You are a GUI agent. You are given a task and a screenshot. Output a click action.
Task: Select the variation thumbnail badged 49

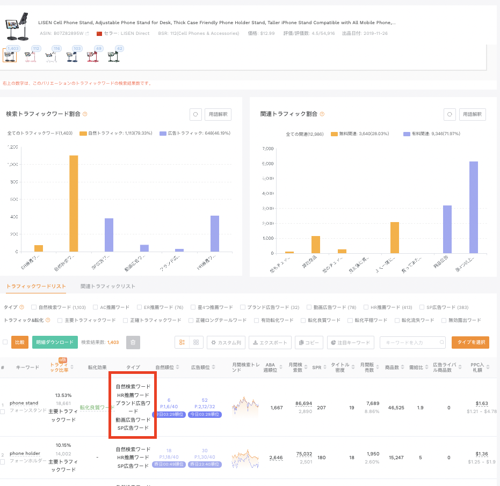coord(92,56)
